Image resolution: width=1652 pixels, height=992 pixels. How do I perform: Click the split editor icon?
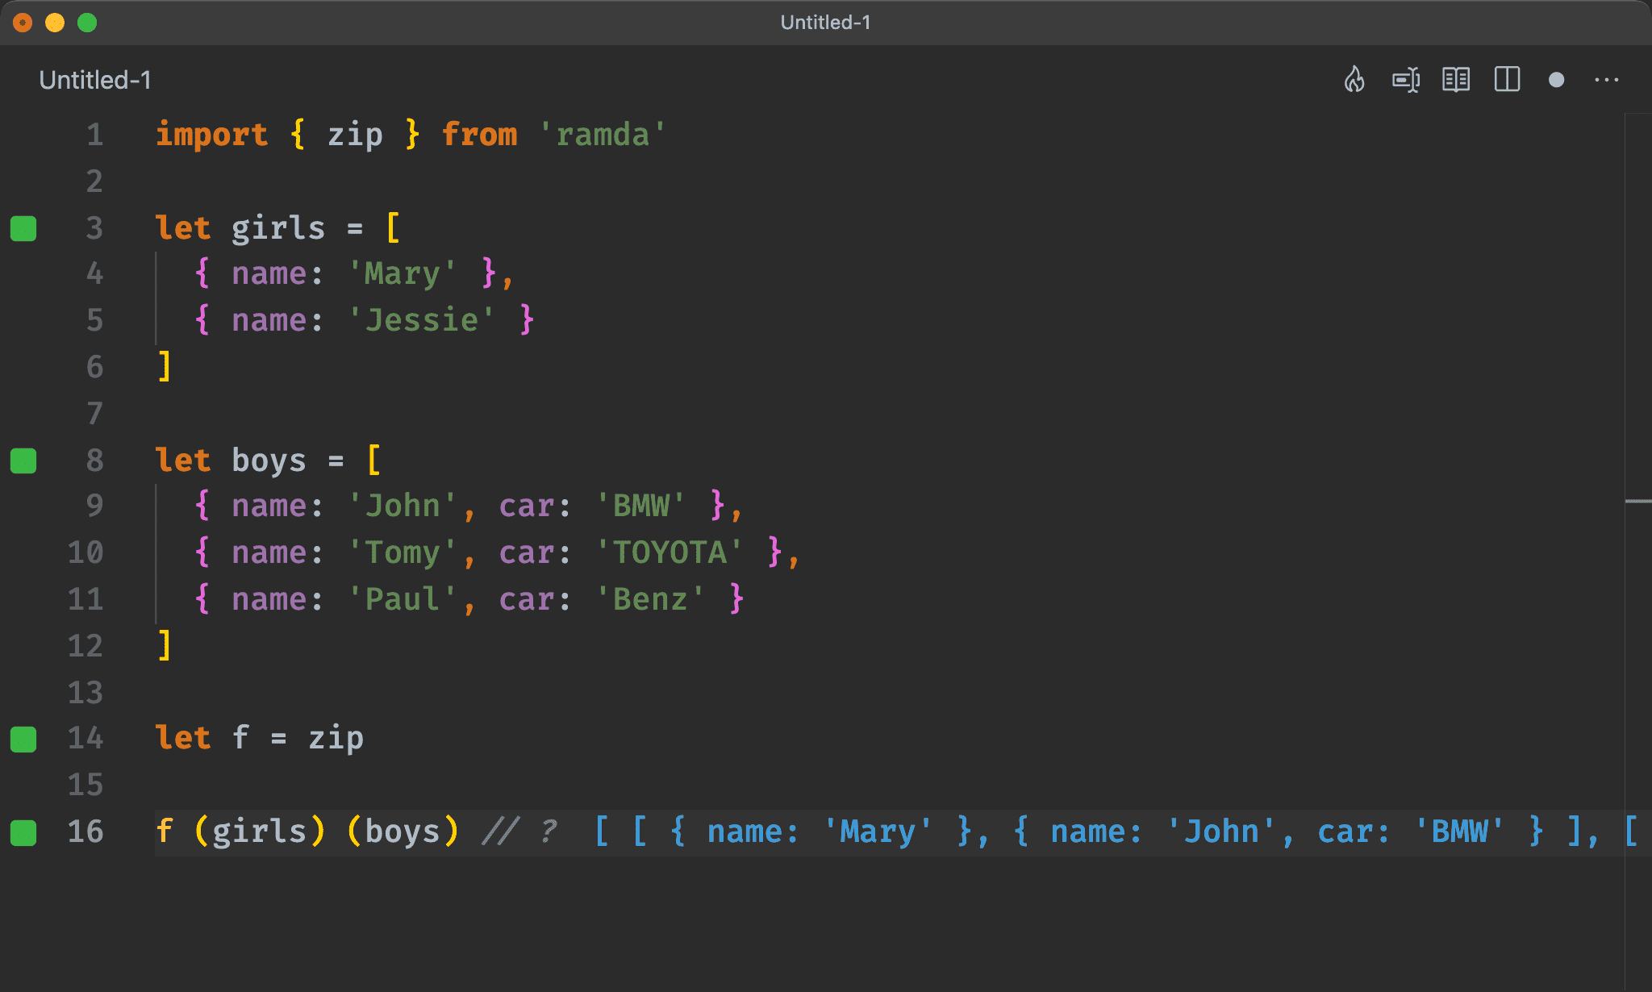pyautogui.click(x=1506, y=80)
